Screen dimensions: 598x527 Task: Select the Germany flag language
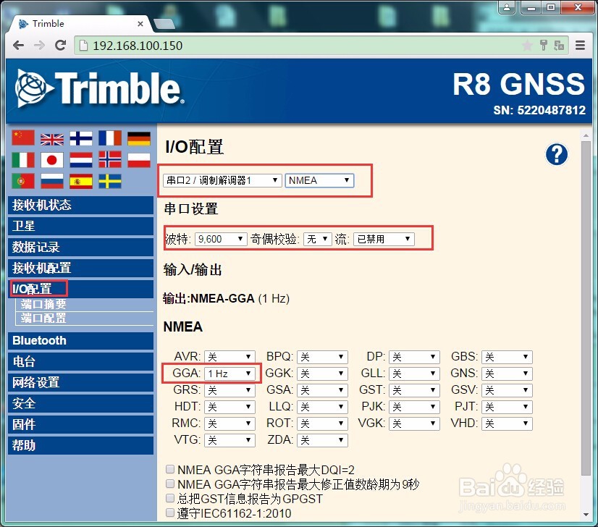(139, 138)
